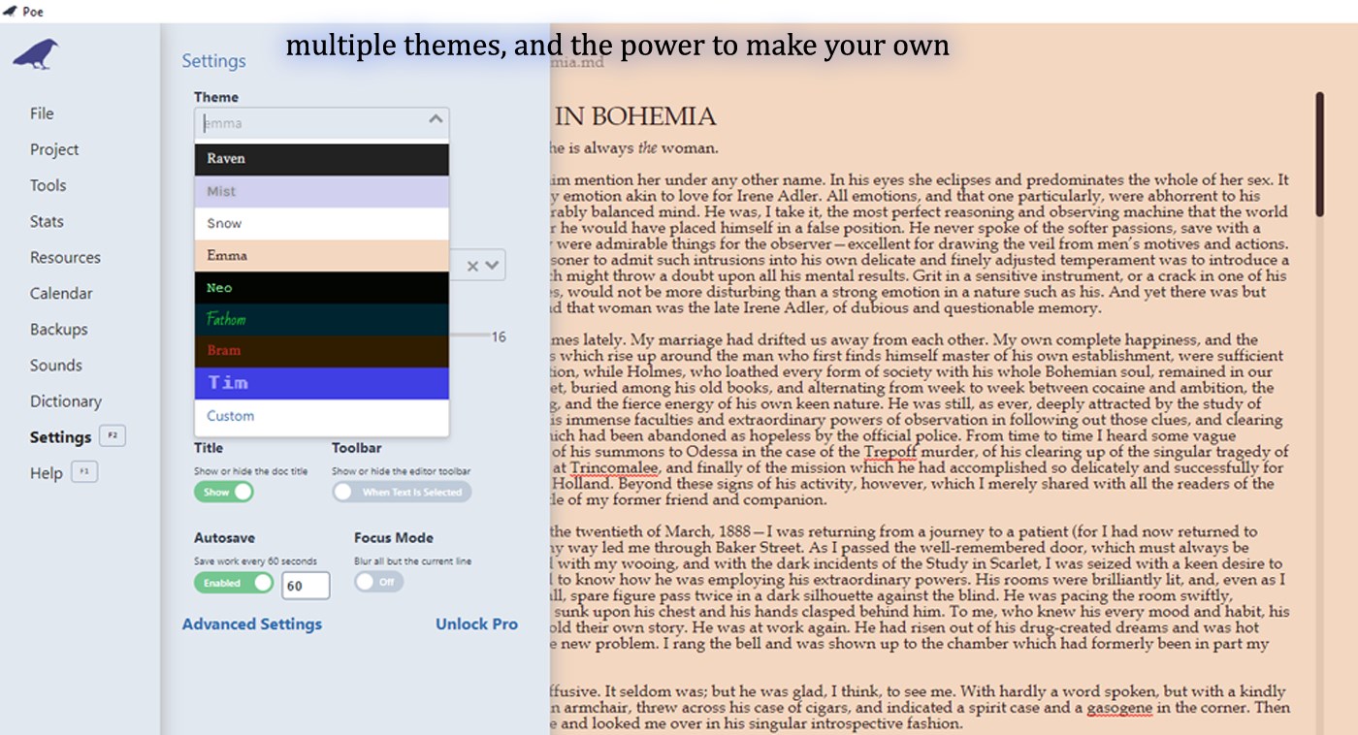Screen dimensions: 1358x735
Task: Click the Unlock Pro link
Action: point(476,624)
